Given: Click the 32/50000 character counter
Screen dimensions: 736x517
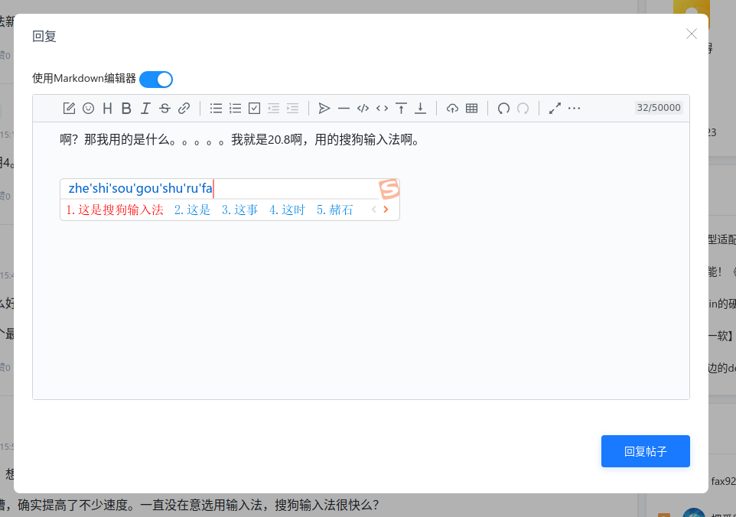Looking at the screenshot, I should pyautogui.click(x=659, y=107).
